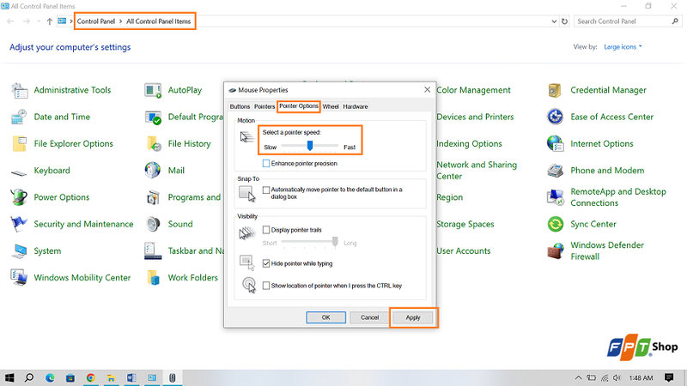The height and width of the screenshot is (386, 687).
Task: Open the RemoteApp and Desktop Connections icon
Action: (555, 197)
